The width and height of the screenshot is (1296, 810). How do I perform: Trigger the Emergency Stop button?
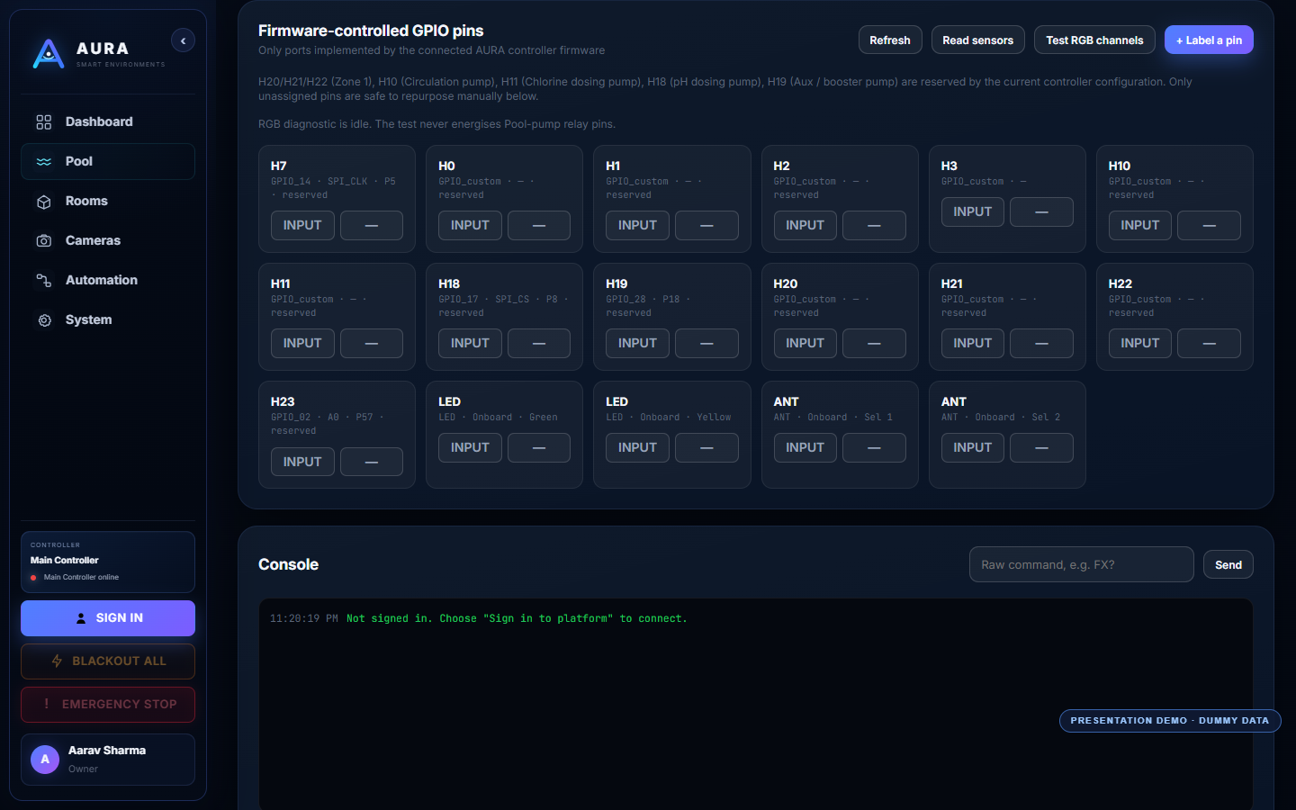(x=108, y=705)
